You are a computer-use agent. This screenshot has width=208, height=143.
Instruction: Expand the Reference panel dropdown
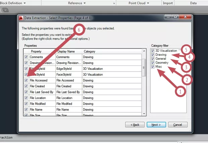click(x=85, y=3)
